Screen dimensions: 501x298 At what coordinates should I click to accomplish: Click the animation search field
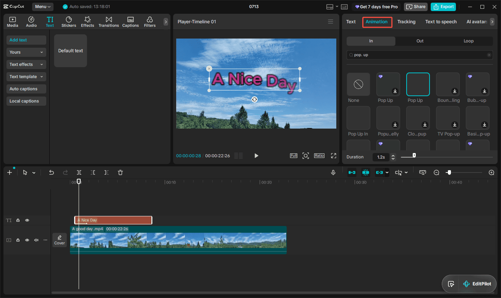click(x=420, y=55)
